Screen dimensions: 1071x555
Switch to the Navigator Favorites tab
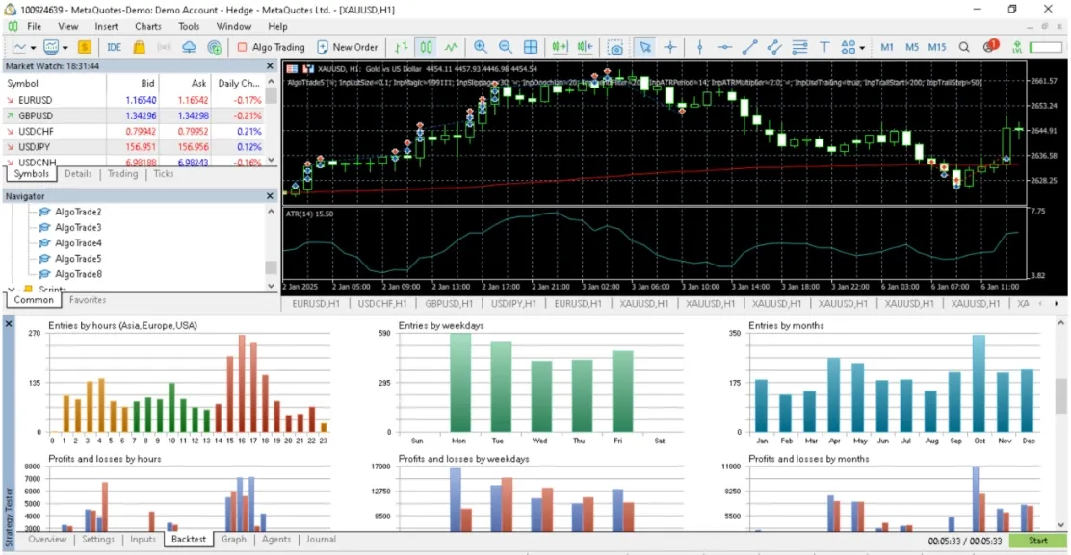(88, 300)
